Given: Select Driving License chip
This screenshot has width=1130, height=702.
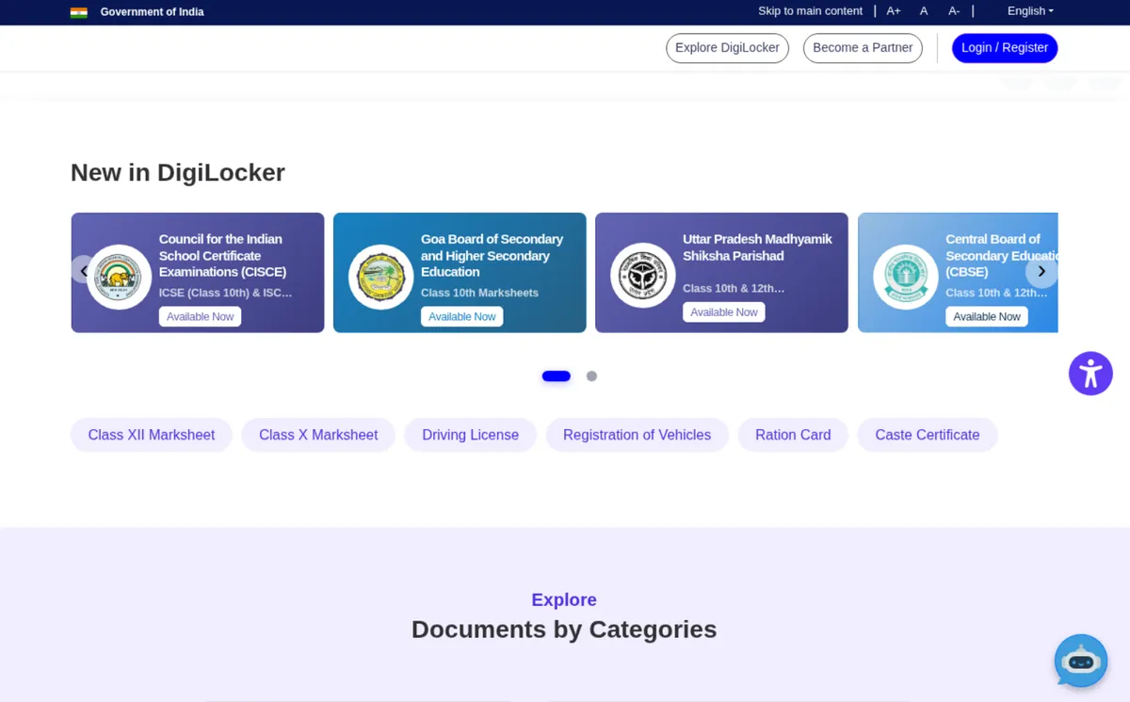Looking at the screenshot, I should [x=471, y=435].
